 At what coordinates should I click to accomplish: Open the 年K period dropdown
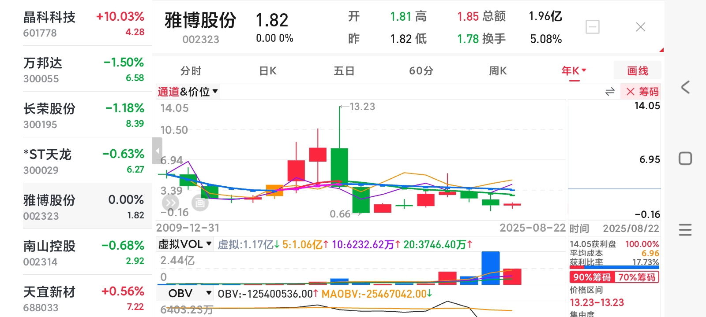(574, 71)
